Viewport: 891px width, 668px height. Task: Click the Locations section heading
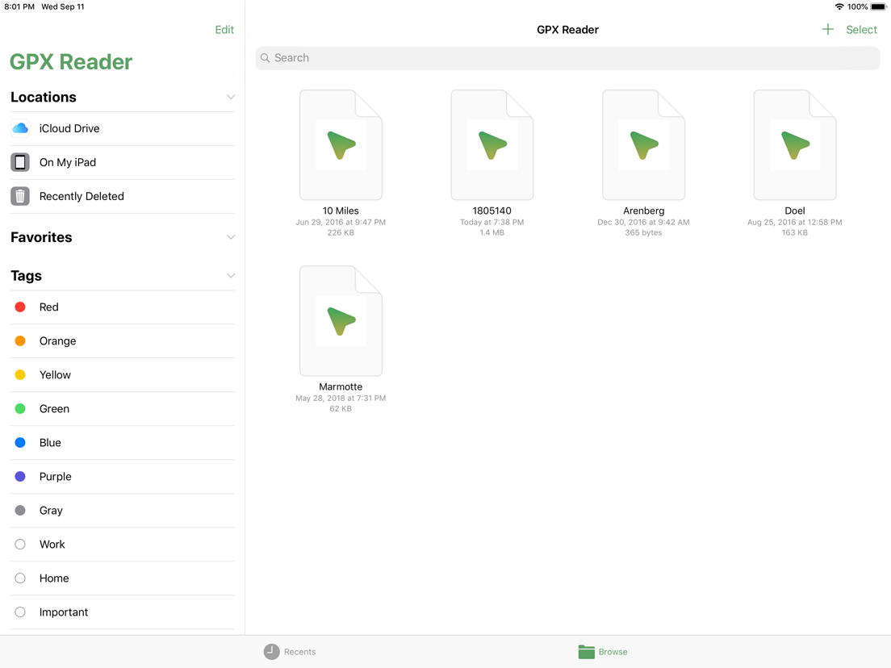[x=44, y=97]
